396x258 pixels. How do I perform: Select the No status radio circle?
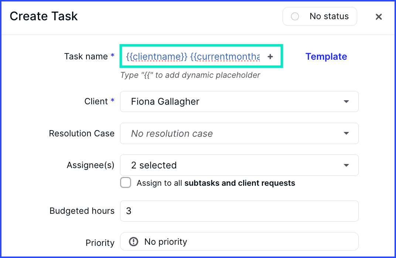point(295,16)
